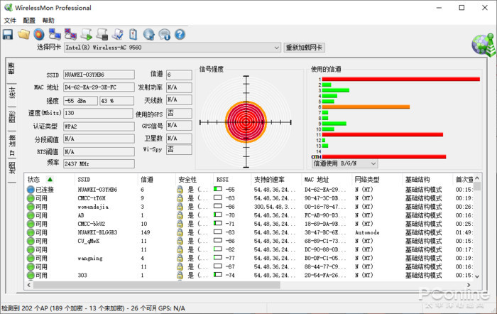Click the 频率 field showing 2437 MHz
The height and width of the screenshot is (314, 497).
point(99,163)
